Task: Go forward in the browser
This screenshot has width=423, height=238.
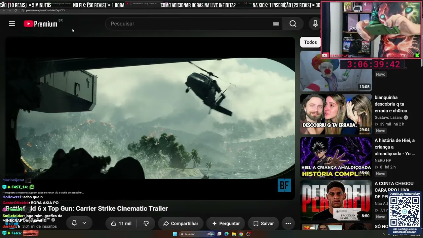Action: 10,11
